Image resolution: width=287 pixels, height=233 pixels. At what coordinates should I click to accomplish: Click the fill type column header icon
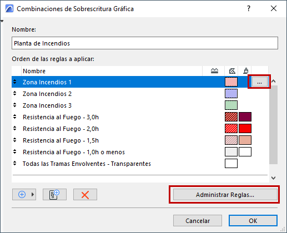coord(232,71)
